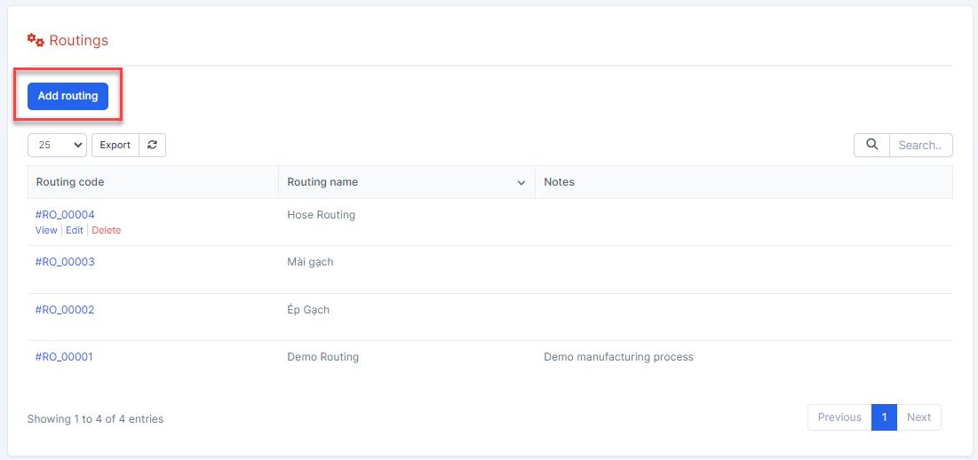Viewport: 978px width, 460px height.
Task: Click View under #RO_00004
Action: click(46, 230)
